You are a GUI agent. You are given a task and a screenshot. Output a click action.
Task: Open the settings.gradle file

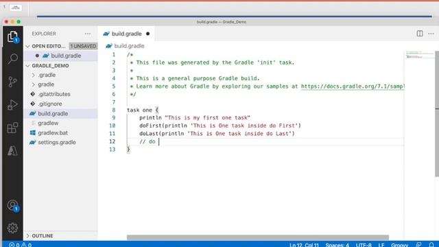[57, 142]
